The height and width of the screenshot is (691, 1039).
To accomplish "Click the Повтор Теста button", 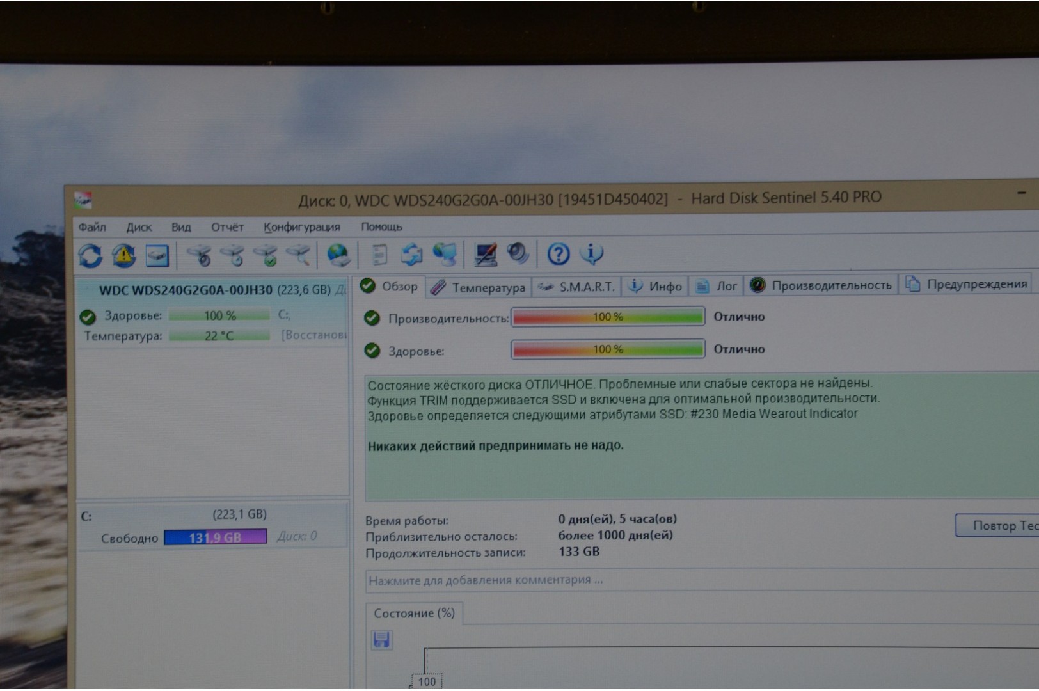I will point(997,525).
